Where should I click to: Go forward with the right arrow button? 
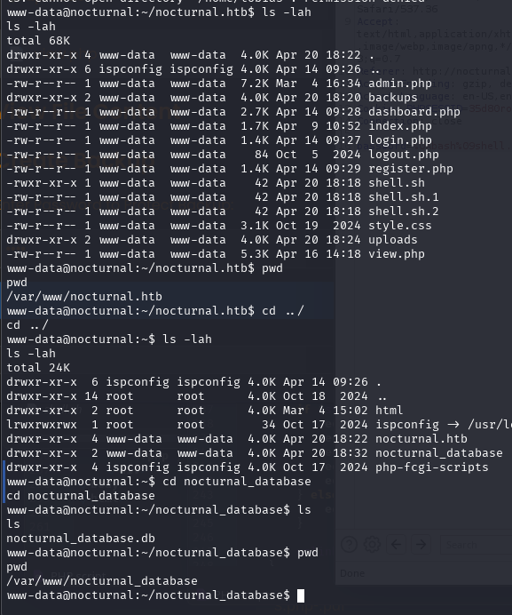pos(421,545)
